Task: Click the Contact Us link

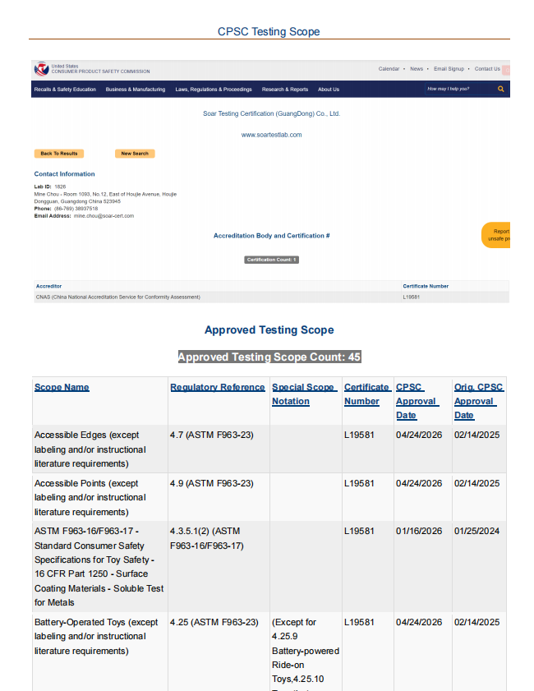Action: point(487,69)
